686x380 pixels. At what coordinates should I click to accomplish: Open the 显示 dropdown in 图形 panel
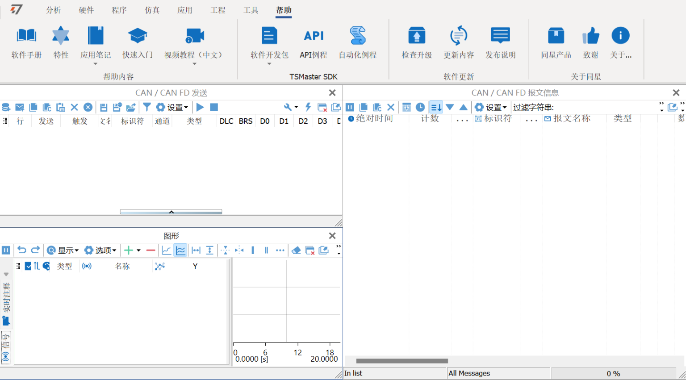pyautogui.click(x=63, y=251)
